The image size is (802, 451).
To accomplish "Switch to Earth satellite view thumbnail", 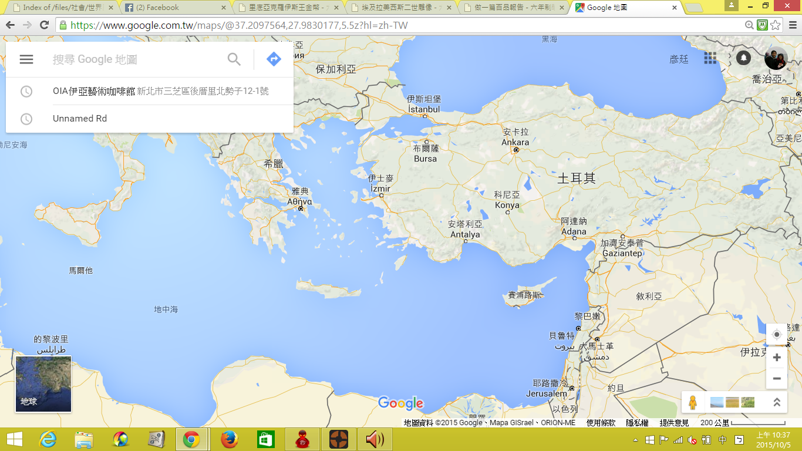I will tap(43, 383).
